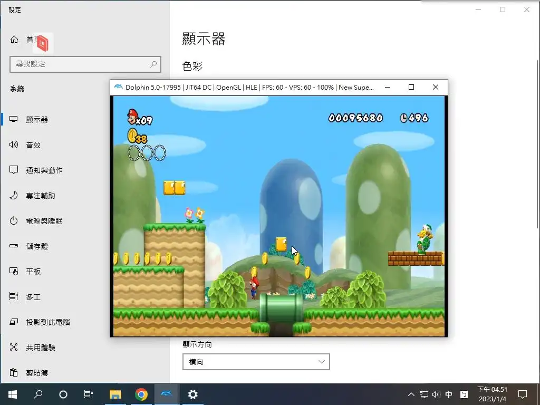Select 電源與睡眠 menu item text
This screenshot has height=405, width=540.
44,221
